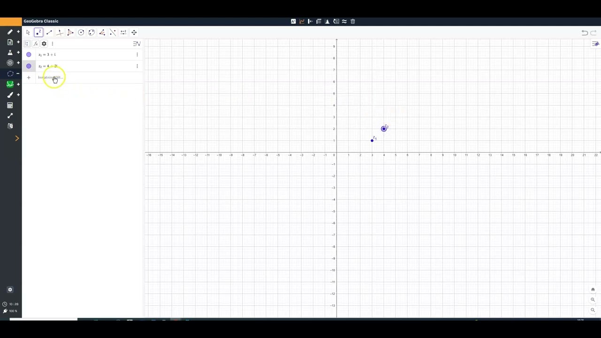This screenshot has height=338, width=601.
Task: Open the document icon in left sidebar
Action: pyautogui.click(x=10, y=42)
